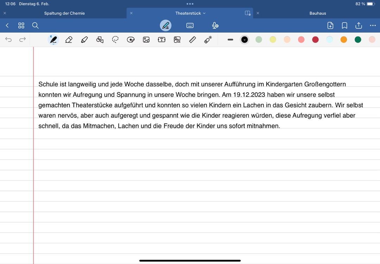Open the Shapes tool
The height and width of the screenshot is (264, 380).
pos(100,40)
